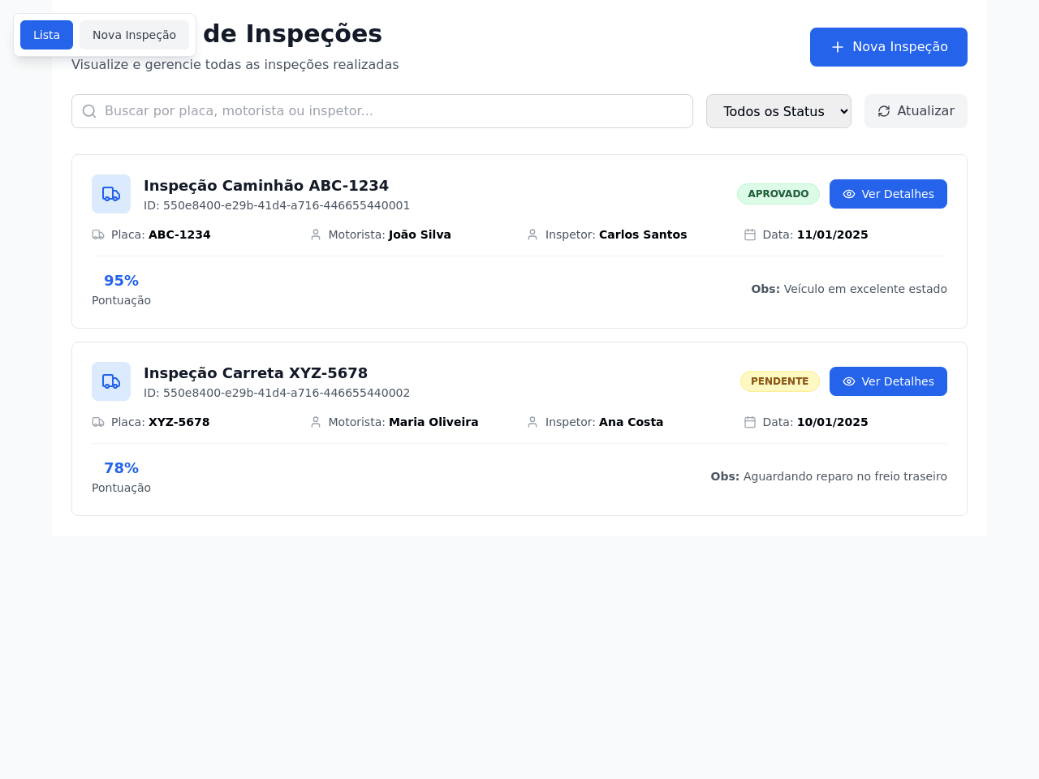Open the Nova Inspeção tab
This screenshot has width=1039, height=779.
pyautogui.click(x=134, y=35)
